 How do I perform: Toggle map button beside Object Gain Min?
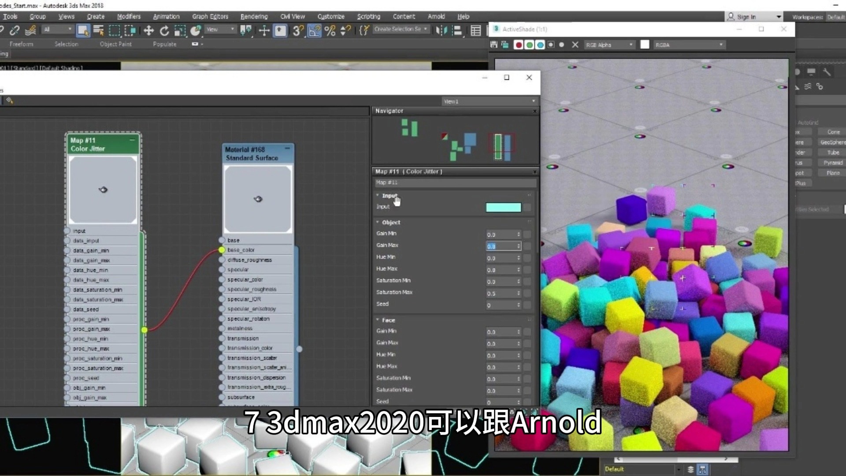(527, 234)
